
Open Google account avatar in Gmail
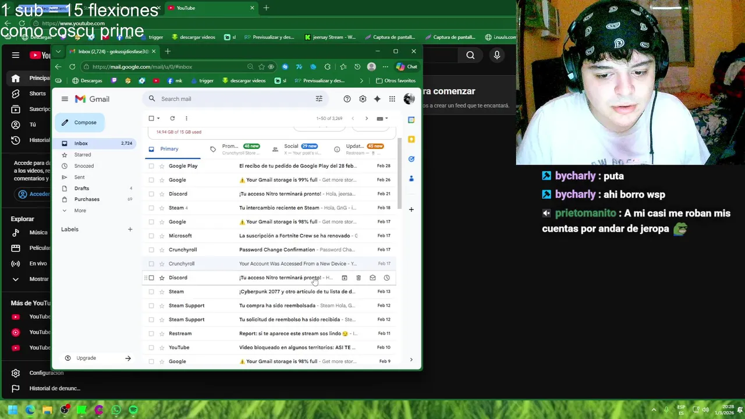point(409,99)
